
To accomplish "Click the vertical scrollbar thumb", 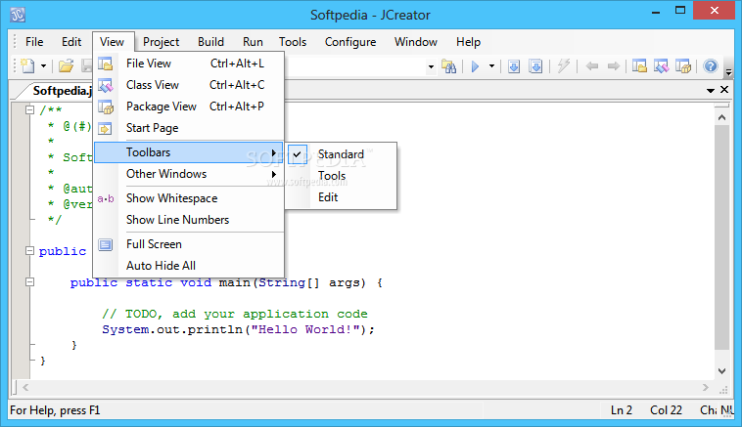I will pos(721,237).
